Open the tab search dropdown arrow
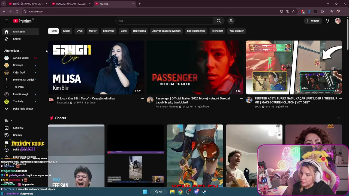Image resolution: width=349 pixels, height=196 pixels. click(x=4, y=4)
